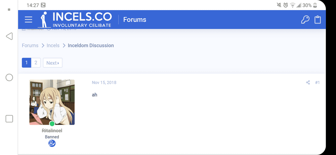Tap the Android back triangle button
This screenshot has height=155, width=336.
pyautogui.click(x=9, y=36)
